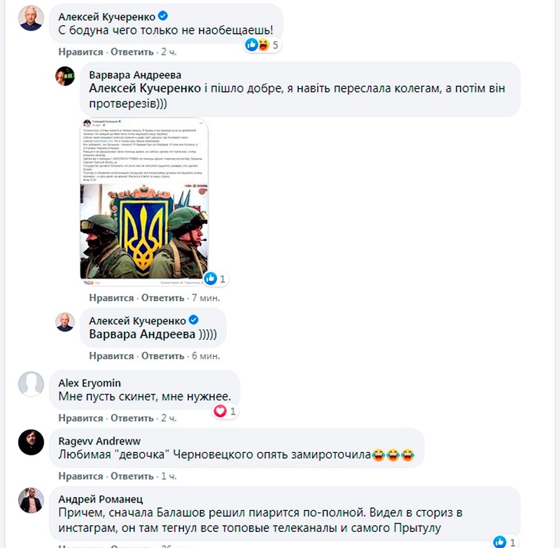Open Ragevv Andreww's dark avatar
Viewport: 560px width, 548px height.
click(31, 442)
